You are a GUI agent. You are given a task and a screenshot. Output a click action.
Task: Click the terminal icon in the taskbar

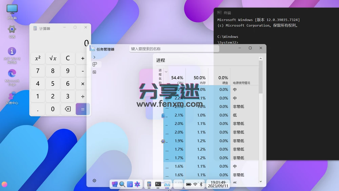(x=158, y=184)
